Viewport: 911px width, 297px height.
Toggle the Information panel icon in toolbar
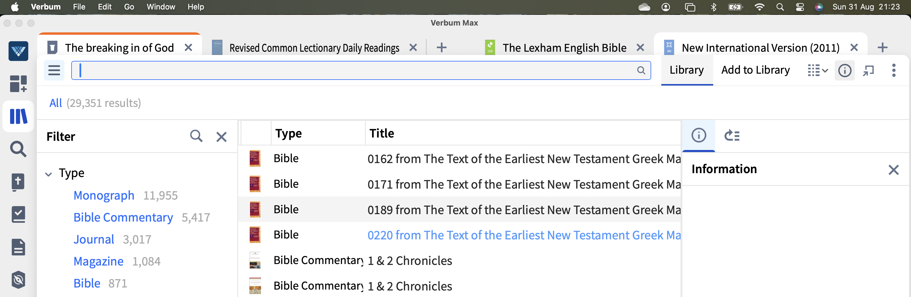844,70
